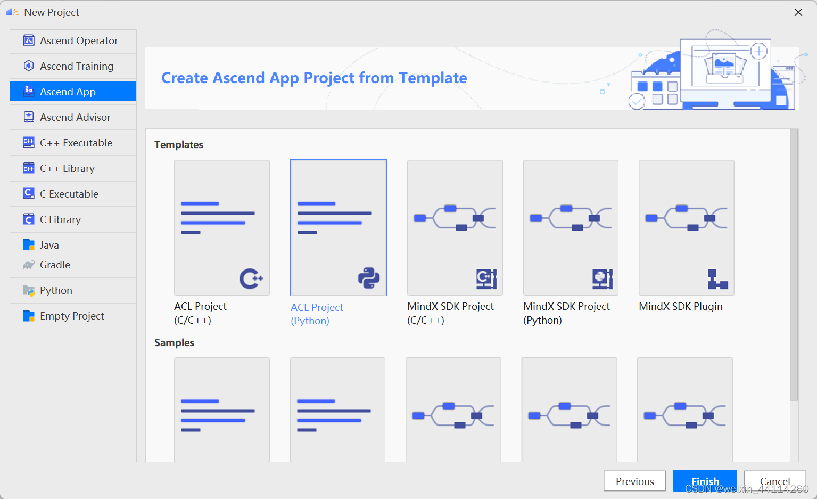Click the Python project icon
The width and height of the screenshot is (817, 499).
coord(29,290)
